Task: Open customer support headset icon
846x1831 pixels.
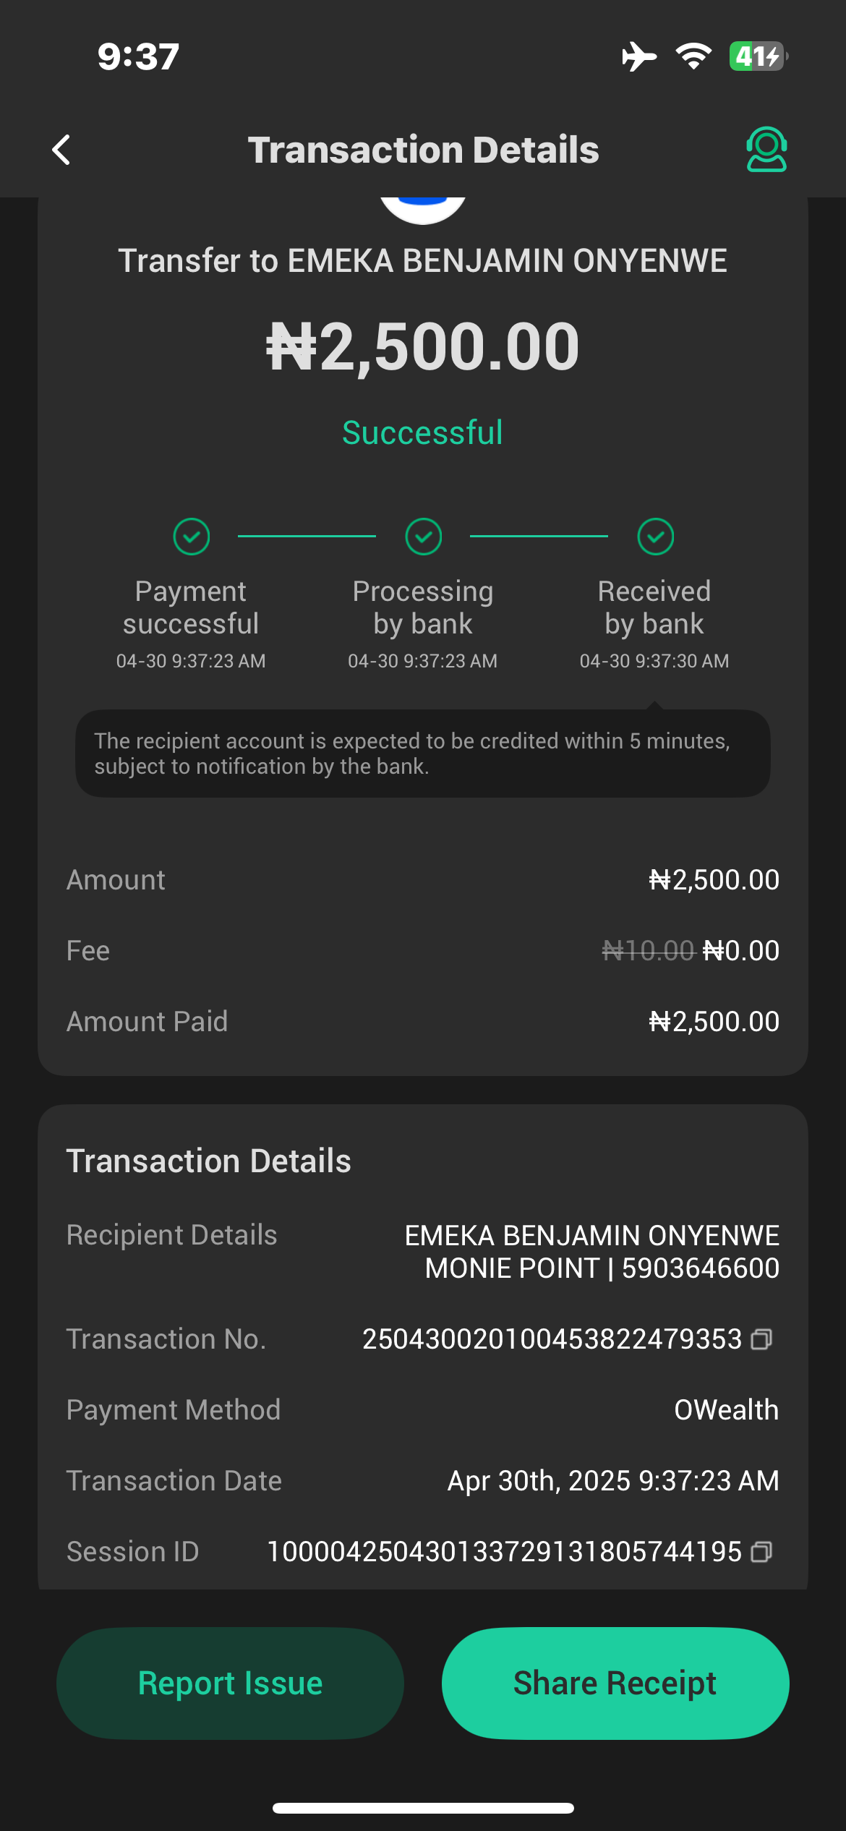Action: (x=766, y=150)
